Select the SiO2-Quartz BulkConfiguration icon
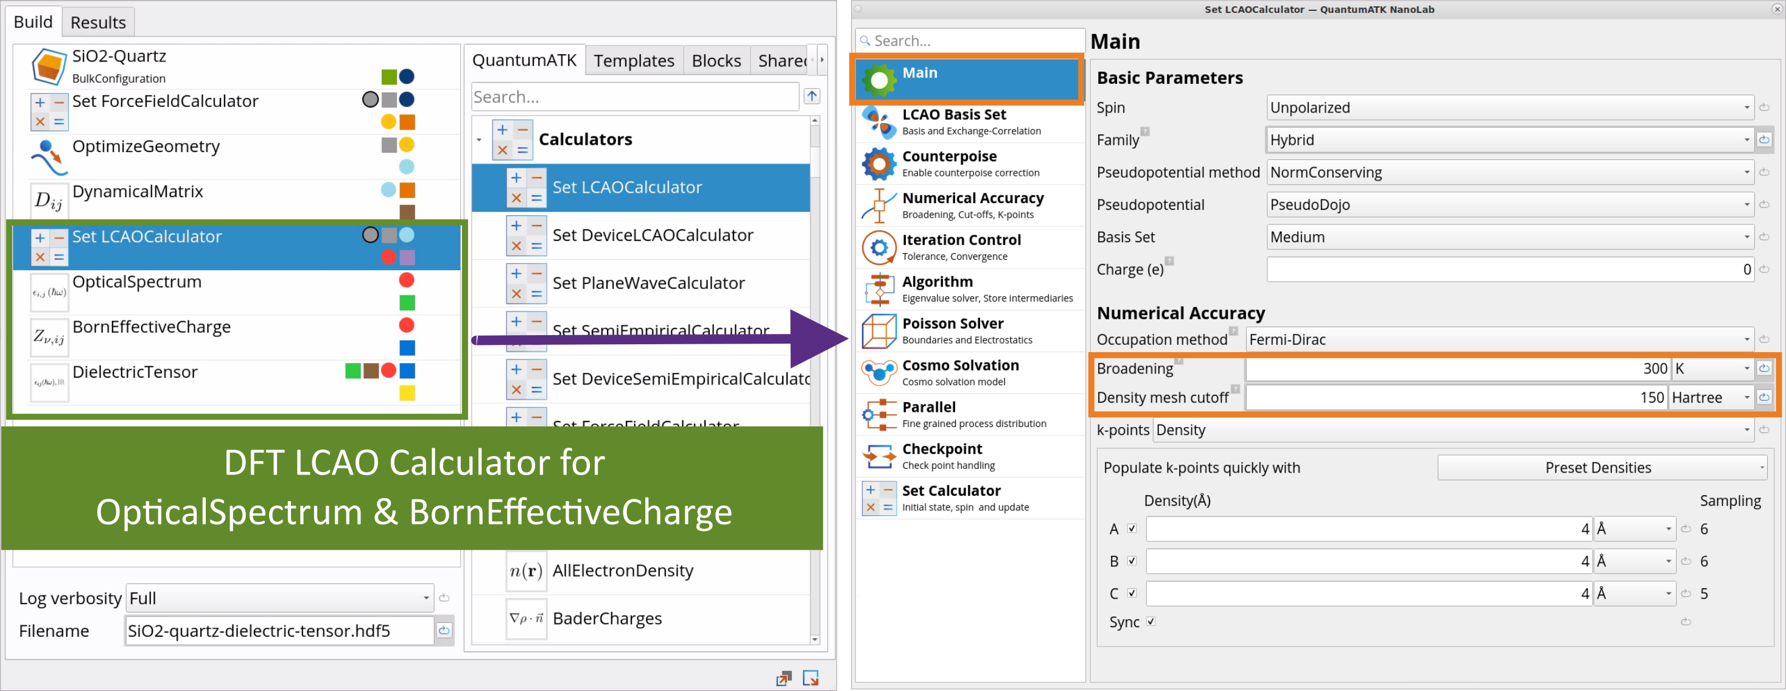This screenshot has height=691, width=1786. (49, 66)
